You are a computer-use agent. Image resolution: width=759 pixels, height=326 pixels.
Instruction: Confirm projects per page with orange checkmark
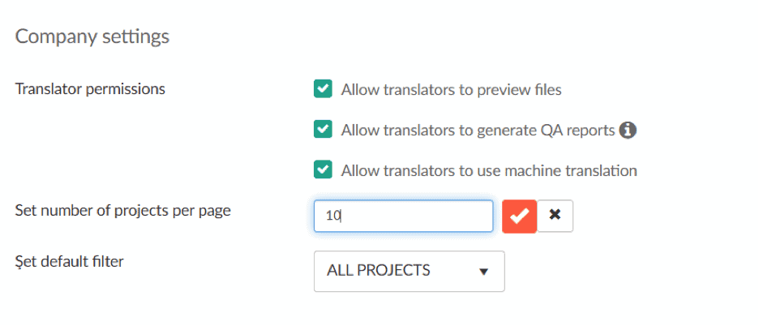coord(520,216)
